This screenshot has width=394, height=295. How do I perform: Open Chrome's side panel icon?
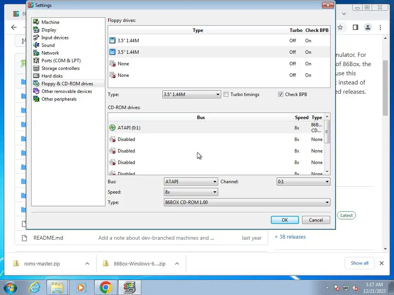pos(355,27)
